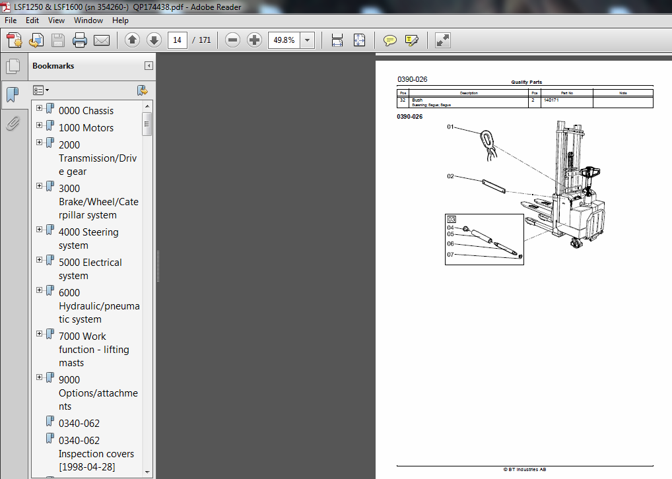Click the bookmarks scrollbar up arrow

point(147,106)
